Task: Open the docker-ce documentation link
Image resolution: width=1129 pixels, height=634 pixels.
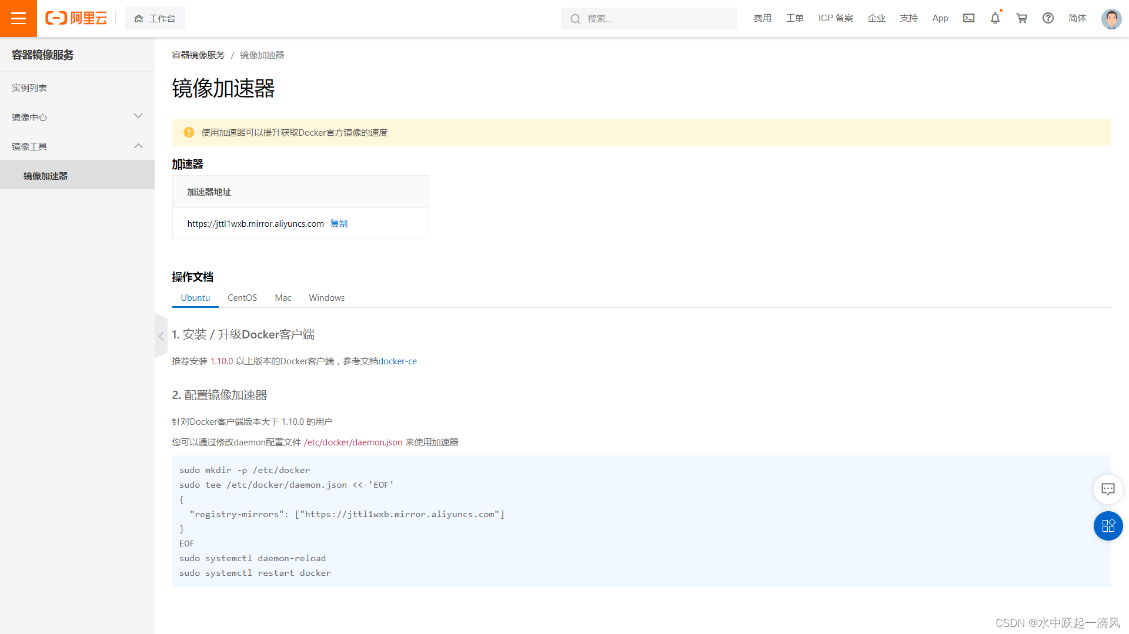Action: (x=397, y=361)
